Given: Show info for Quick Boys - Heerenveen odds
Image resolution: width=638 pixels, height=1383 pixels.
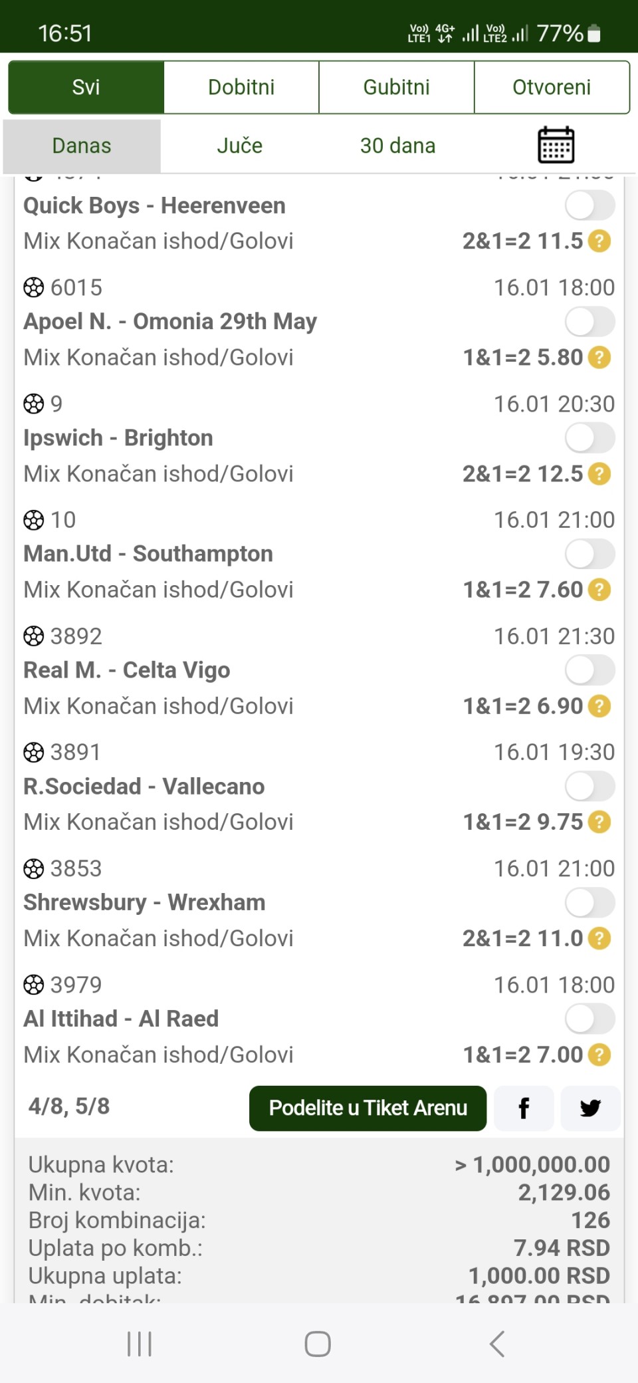Looking at the screenshot, I should pos(599,241).
